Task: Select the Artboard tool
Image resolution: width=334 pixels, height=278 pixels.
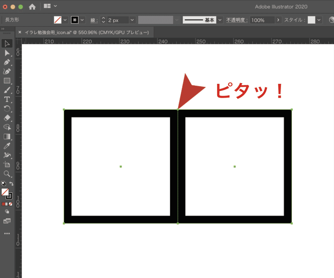Action: [7, 164]
